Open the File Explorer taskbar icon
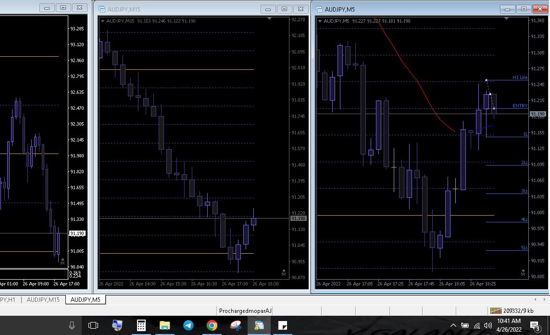Viewport: 550px width, 335px height. click(164, 325)
